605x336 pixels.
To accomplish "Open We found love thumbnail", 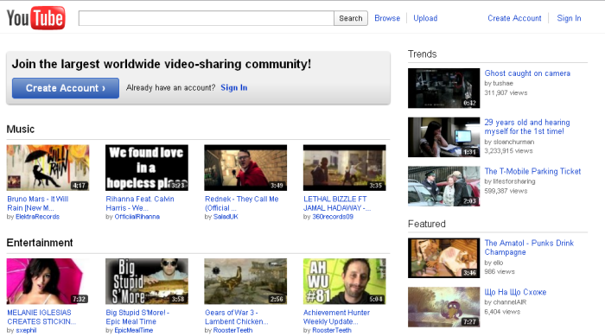I will pyautogui.click(x=147, y=168).
